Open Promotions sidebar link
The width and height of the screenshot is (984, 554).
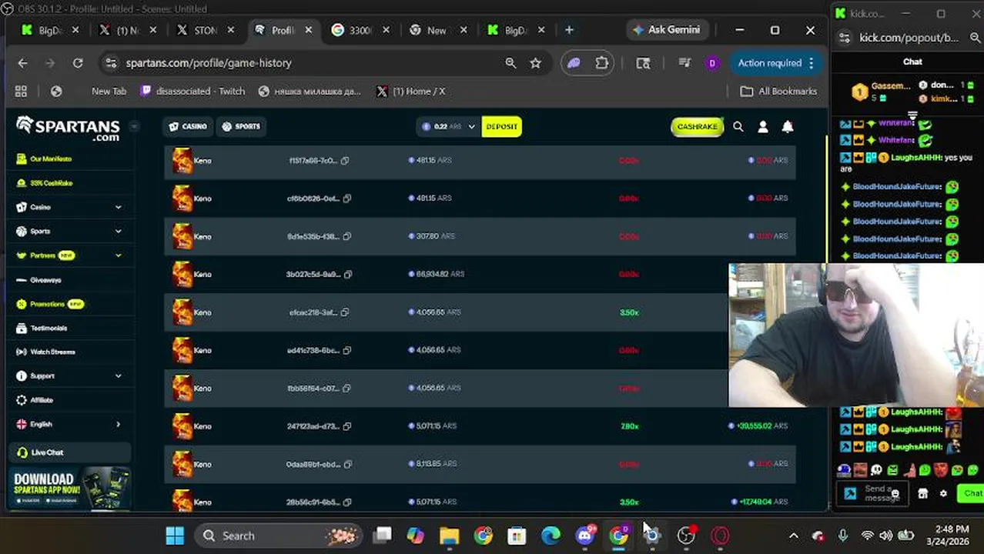pos(47,304)
